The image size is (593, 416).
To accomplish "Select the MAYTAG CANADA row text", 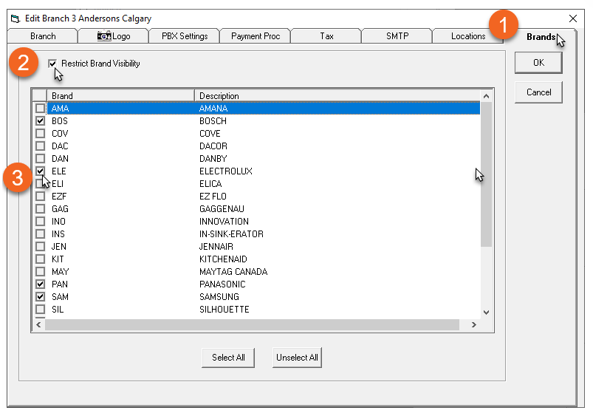I will [233, 271].
